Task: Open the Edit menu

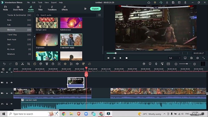Action: 34,3
